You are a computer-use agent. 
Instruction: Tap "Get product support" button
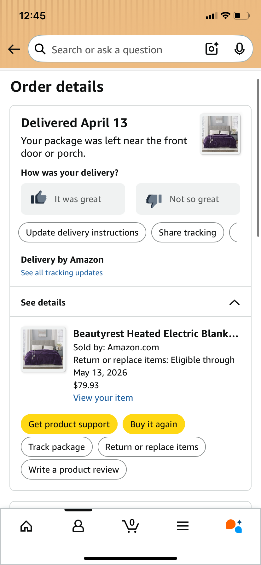tap(69, 424)
